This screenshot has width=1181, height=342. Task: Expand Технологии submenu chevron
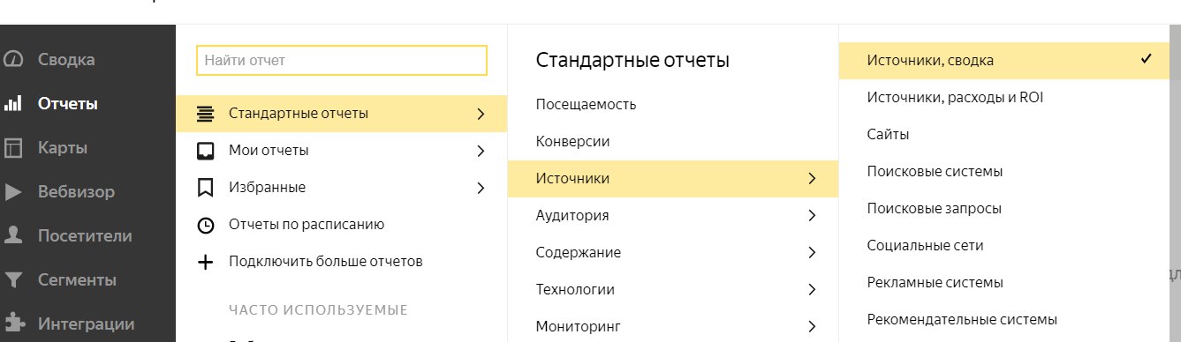tap(812, 289)
